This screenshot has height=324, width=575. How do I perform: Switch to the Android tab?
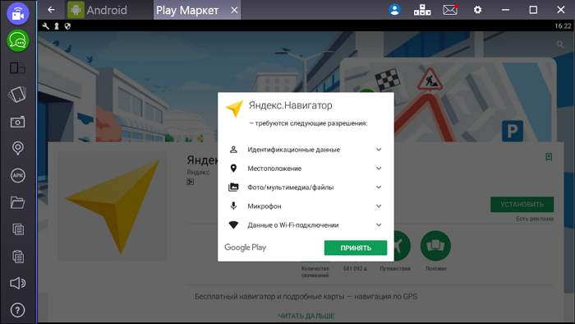(98, 10)
